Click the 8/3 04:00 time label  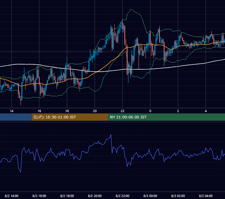(x=205, y=196)
